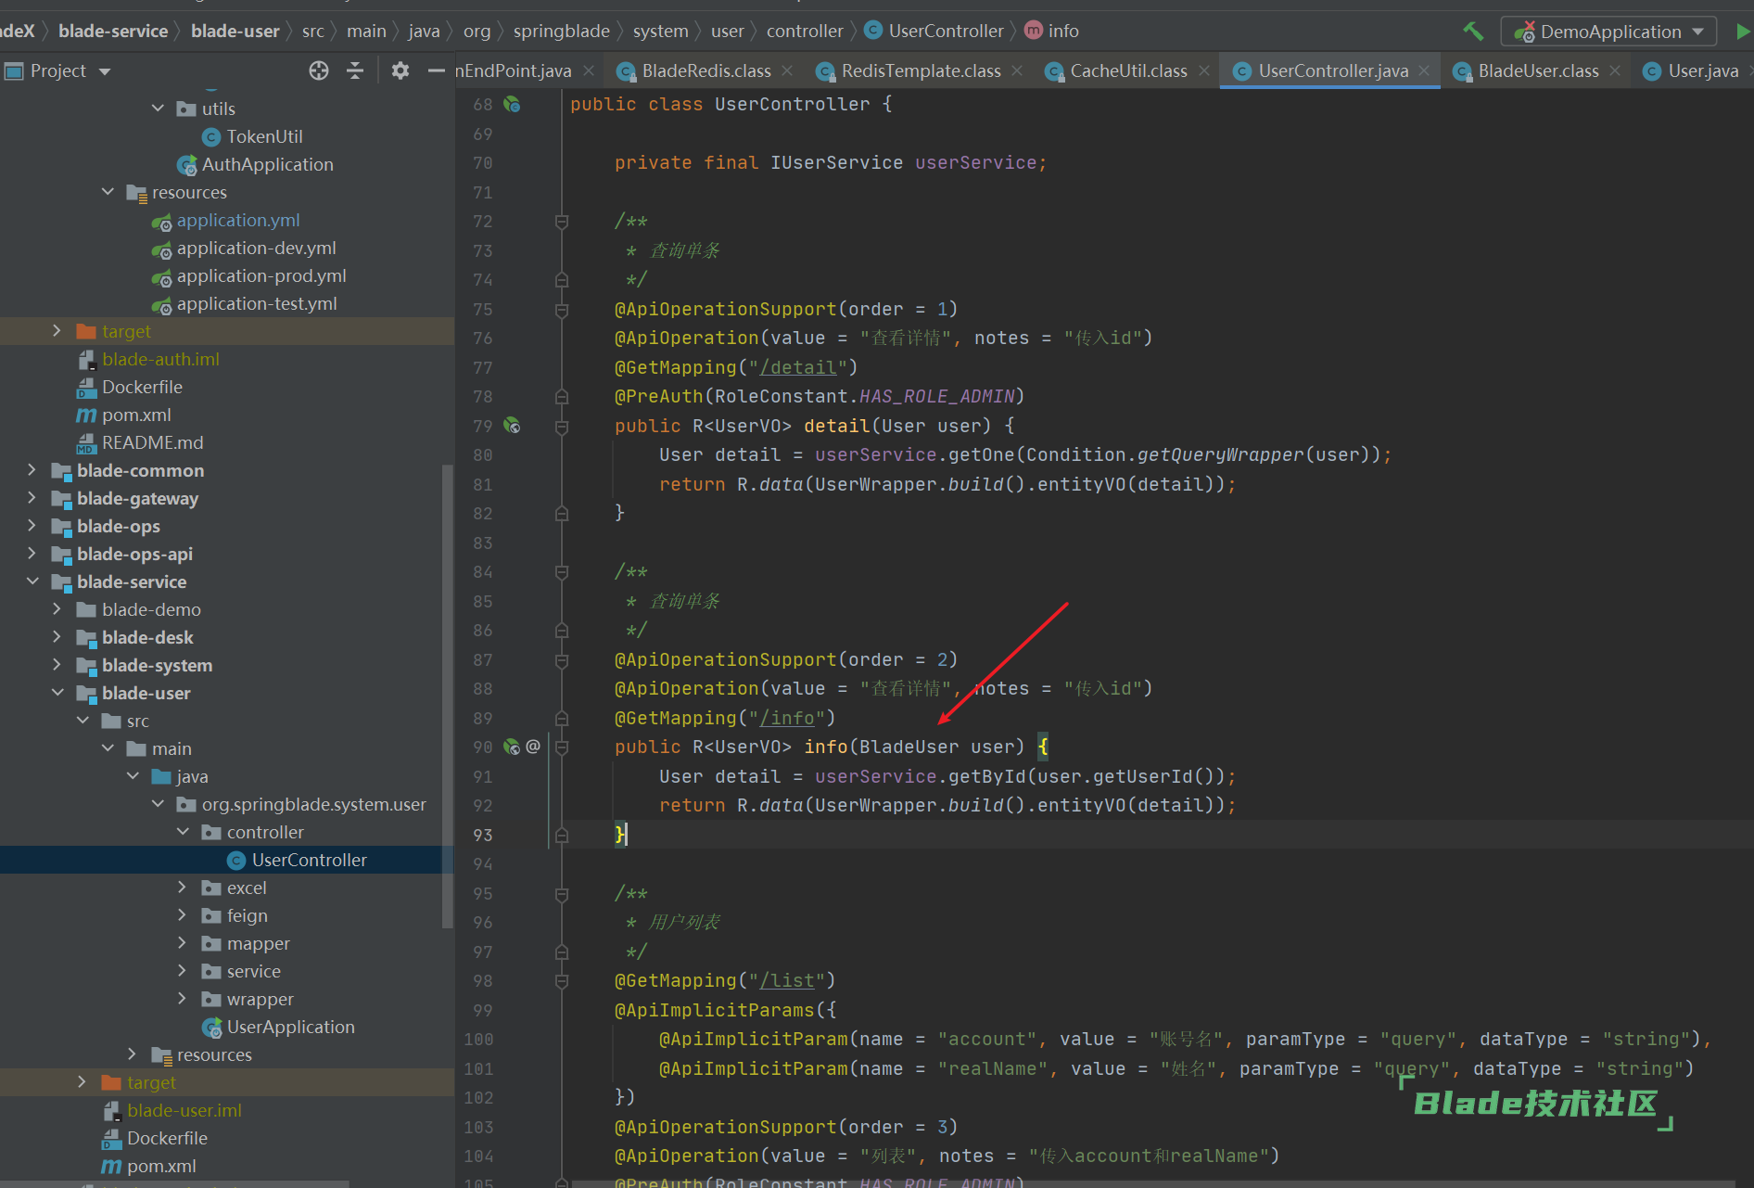Switch to BladeRedis.class tab
Viewport: 1754px width, 1188px height.
pyautogui.click(x=705, y=70)
